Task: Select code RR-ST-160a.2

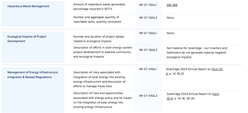Action: [148, 50]
